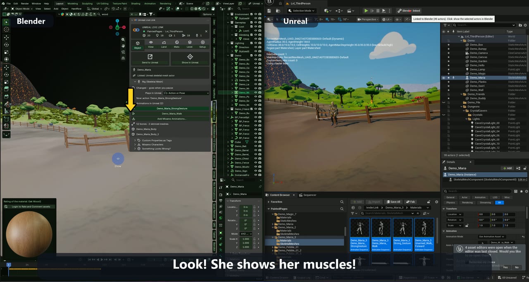Open the Options dropdown in Blender viewport

coord(208,14)
